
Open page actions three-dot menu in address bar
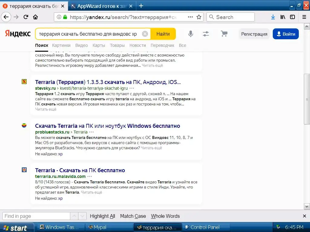coord(190,17)
